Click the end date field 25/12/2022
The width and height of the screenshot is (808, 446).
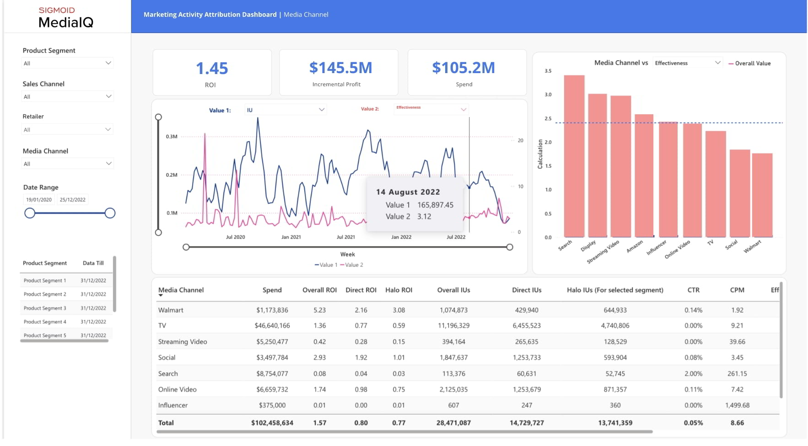(x=73, y=200)
